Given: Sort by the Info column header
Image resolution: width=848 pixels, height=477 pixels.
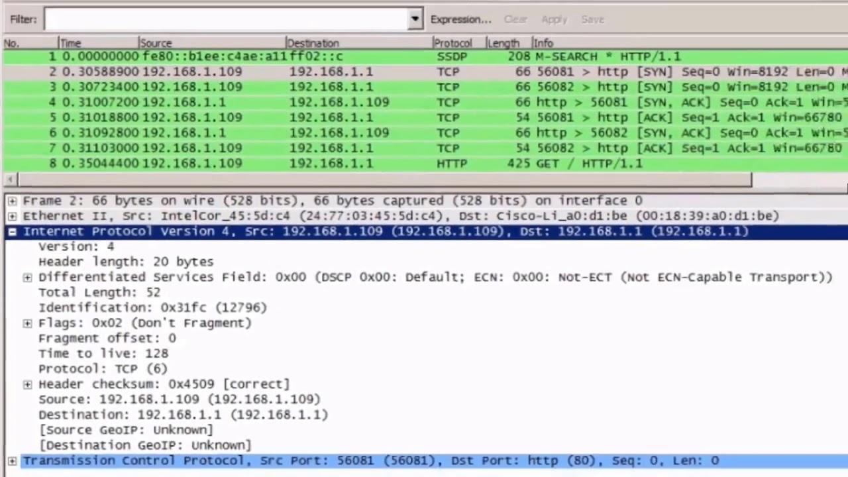Looking at the screenshot, I should (x=689, y=43).
